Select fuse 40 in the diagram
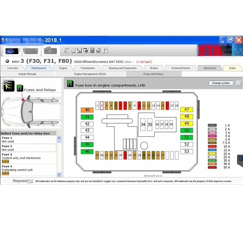Image resolution: width=243 pixels, height=243 pixels. coord(87,110)
